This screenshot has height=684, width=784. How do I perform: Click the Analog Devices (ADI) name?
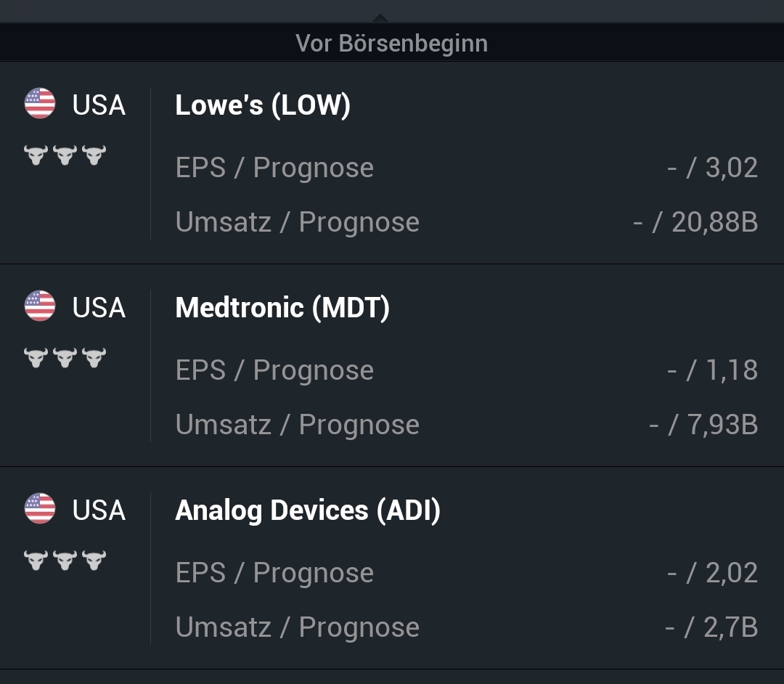tap(307, 510)
